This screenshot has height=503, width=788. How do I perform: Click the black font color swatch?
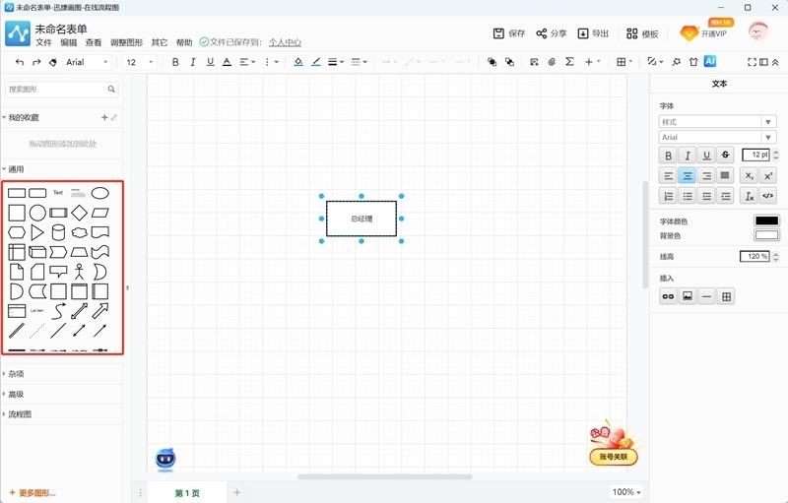766,220
